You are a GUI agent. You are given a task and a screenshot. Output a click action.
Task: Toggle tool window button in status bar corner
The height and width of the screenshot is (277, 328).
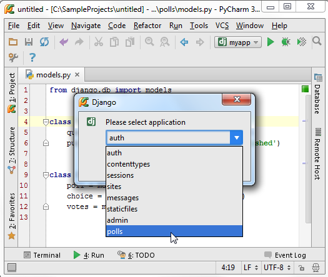pyautogui.click(x=12, y=268)
